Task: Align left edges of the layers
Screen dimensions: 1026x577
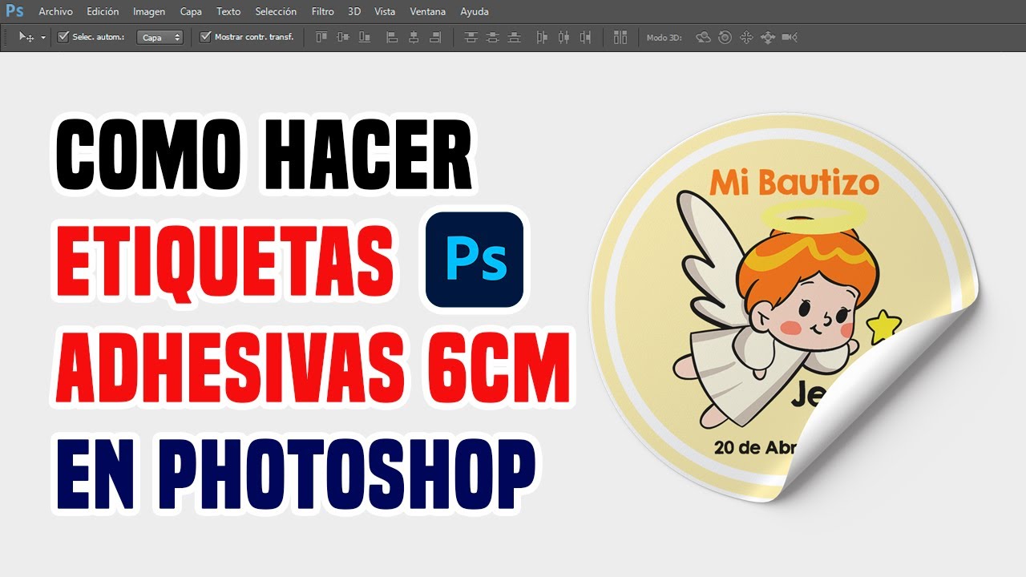Action: tap(392, 37)
